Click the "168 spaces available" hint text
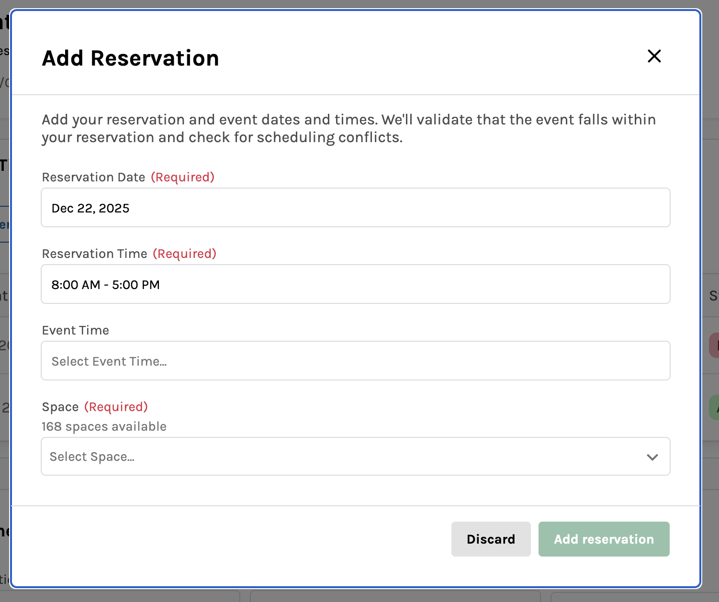This screenshot has width=719, height=602. pyautogui.click(x=104, y=426)
